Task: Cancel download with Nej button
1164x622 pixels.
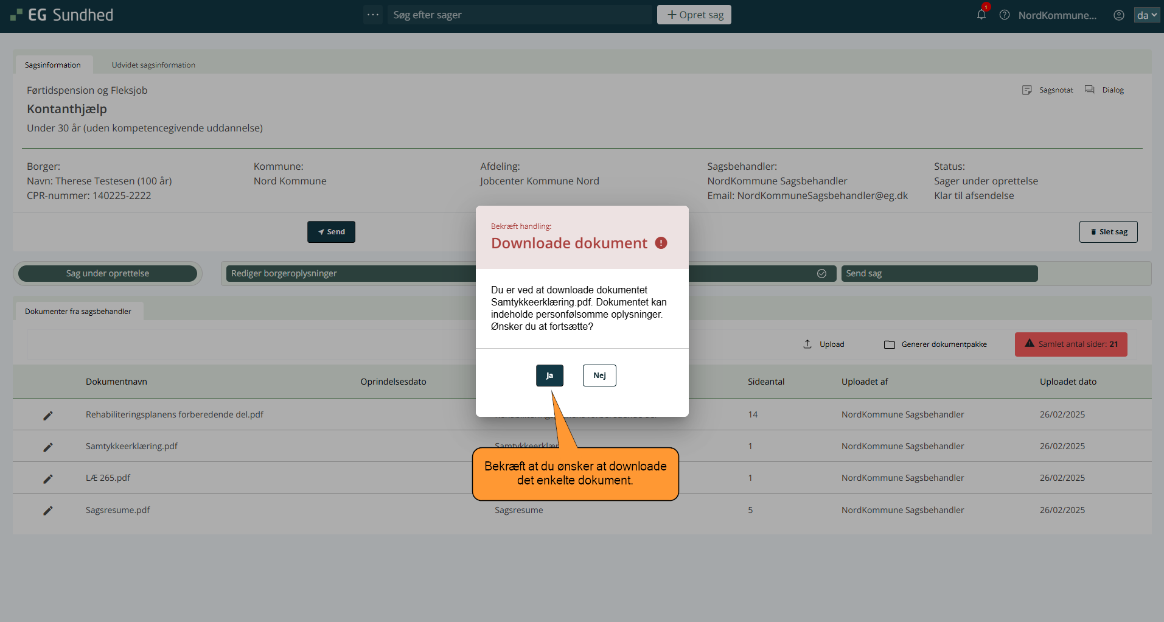Action: [599, 376]
